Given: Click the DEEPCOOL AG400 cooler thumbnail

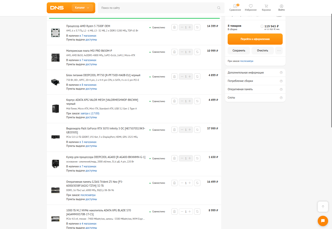Looking at the screenshot, I should [x=55, y=164].
